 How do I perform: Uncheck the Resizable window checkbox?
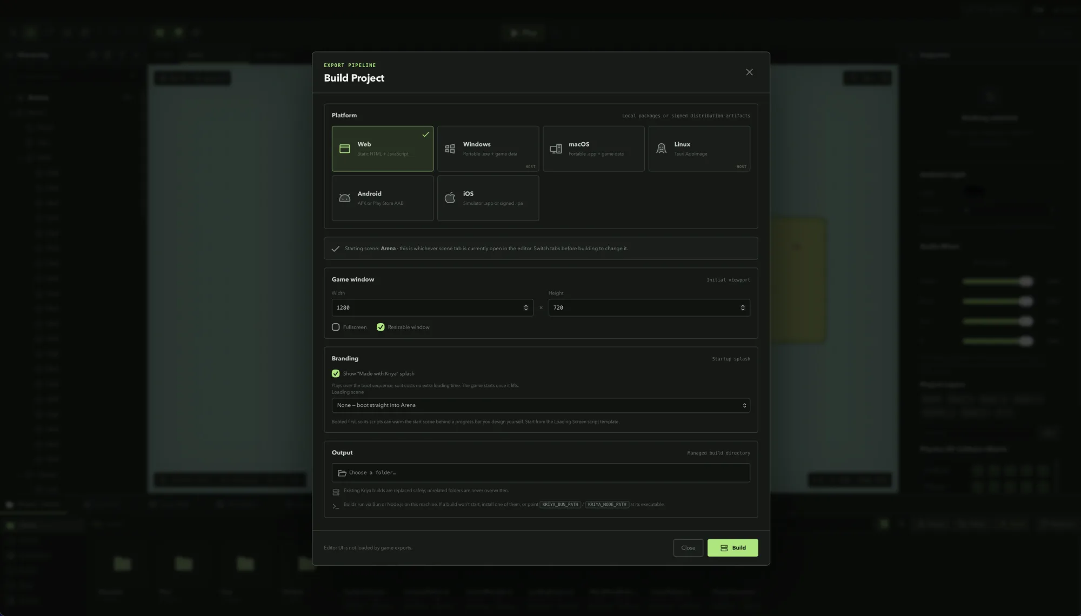[381, 327]
